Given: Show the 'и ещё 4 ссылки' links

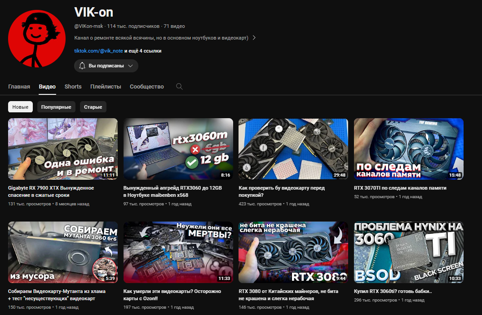Looking at the screenshot, I should (x=143, y=51).
